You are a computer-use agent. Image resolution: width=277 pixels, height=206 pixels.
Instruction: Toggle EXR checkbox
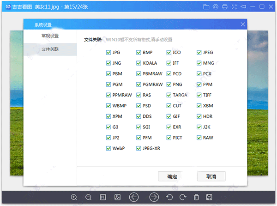[x=169, y=127]
